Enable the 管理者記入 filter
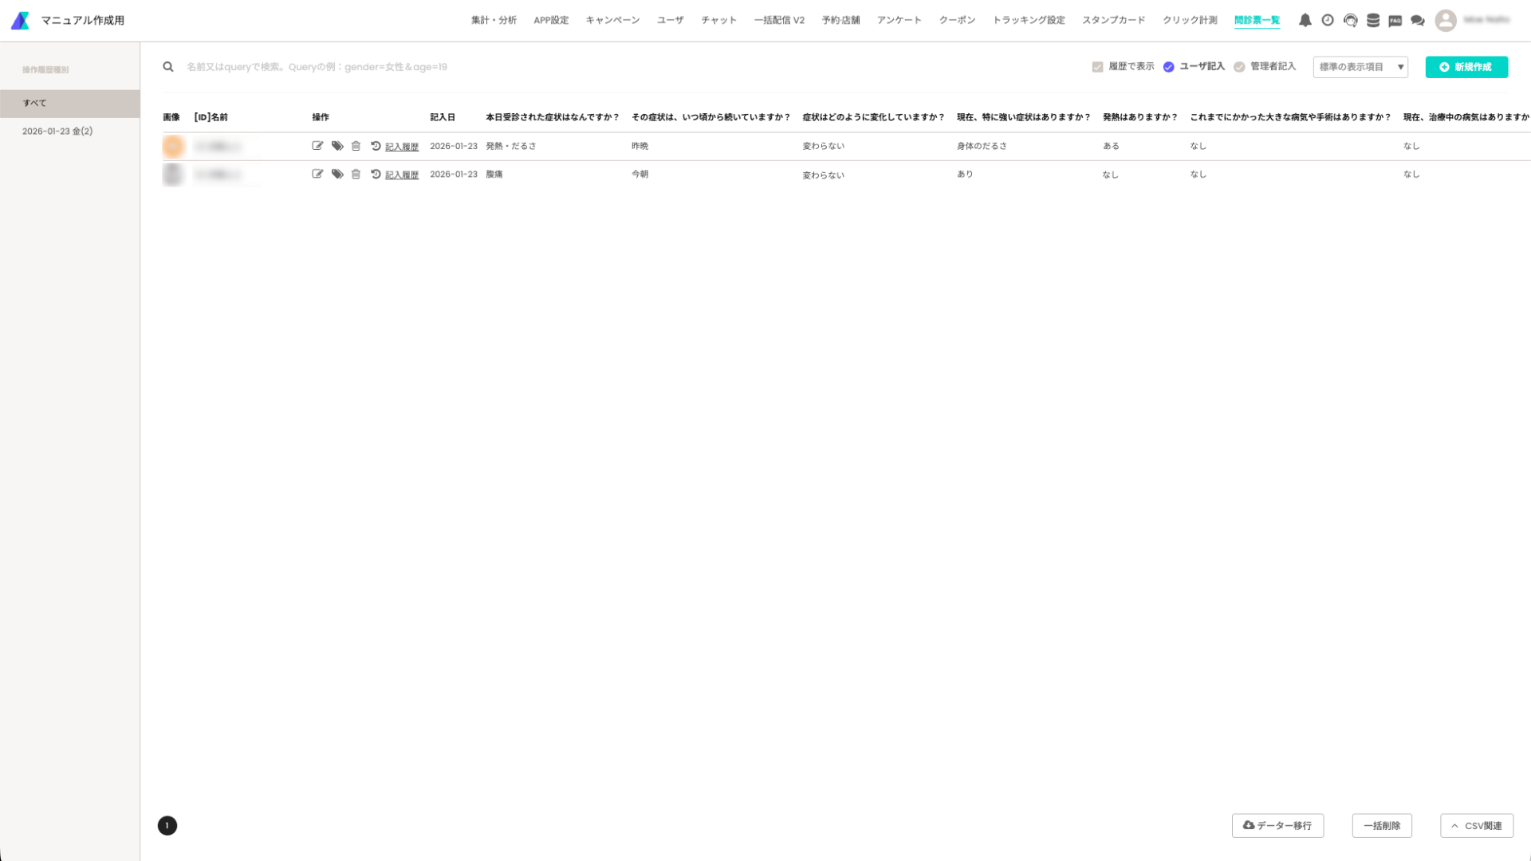The height and width of the screenshot is (861, 1531). click(x=1239, y=67)
